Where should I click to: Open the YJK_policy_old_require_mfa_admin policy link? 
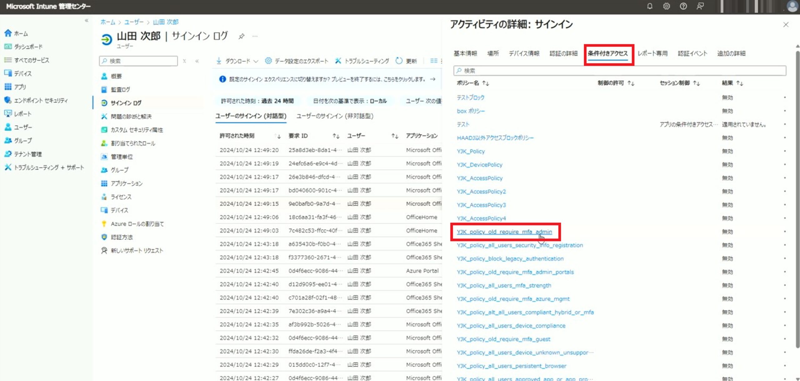click(504, 232)
